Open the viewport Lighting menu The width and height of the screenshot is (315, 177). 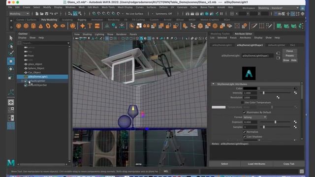click(99, 34)
